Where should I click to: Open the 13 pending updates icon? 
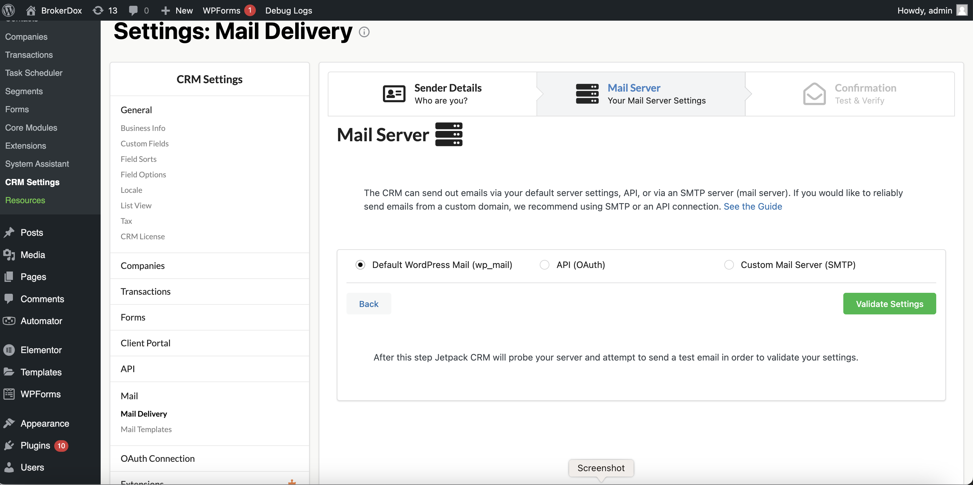click(x=98, y=10)
